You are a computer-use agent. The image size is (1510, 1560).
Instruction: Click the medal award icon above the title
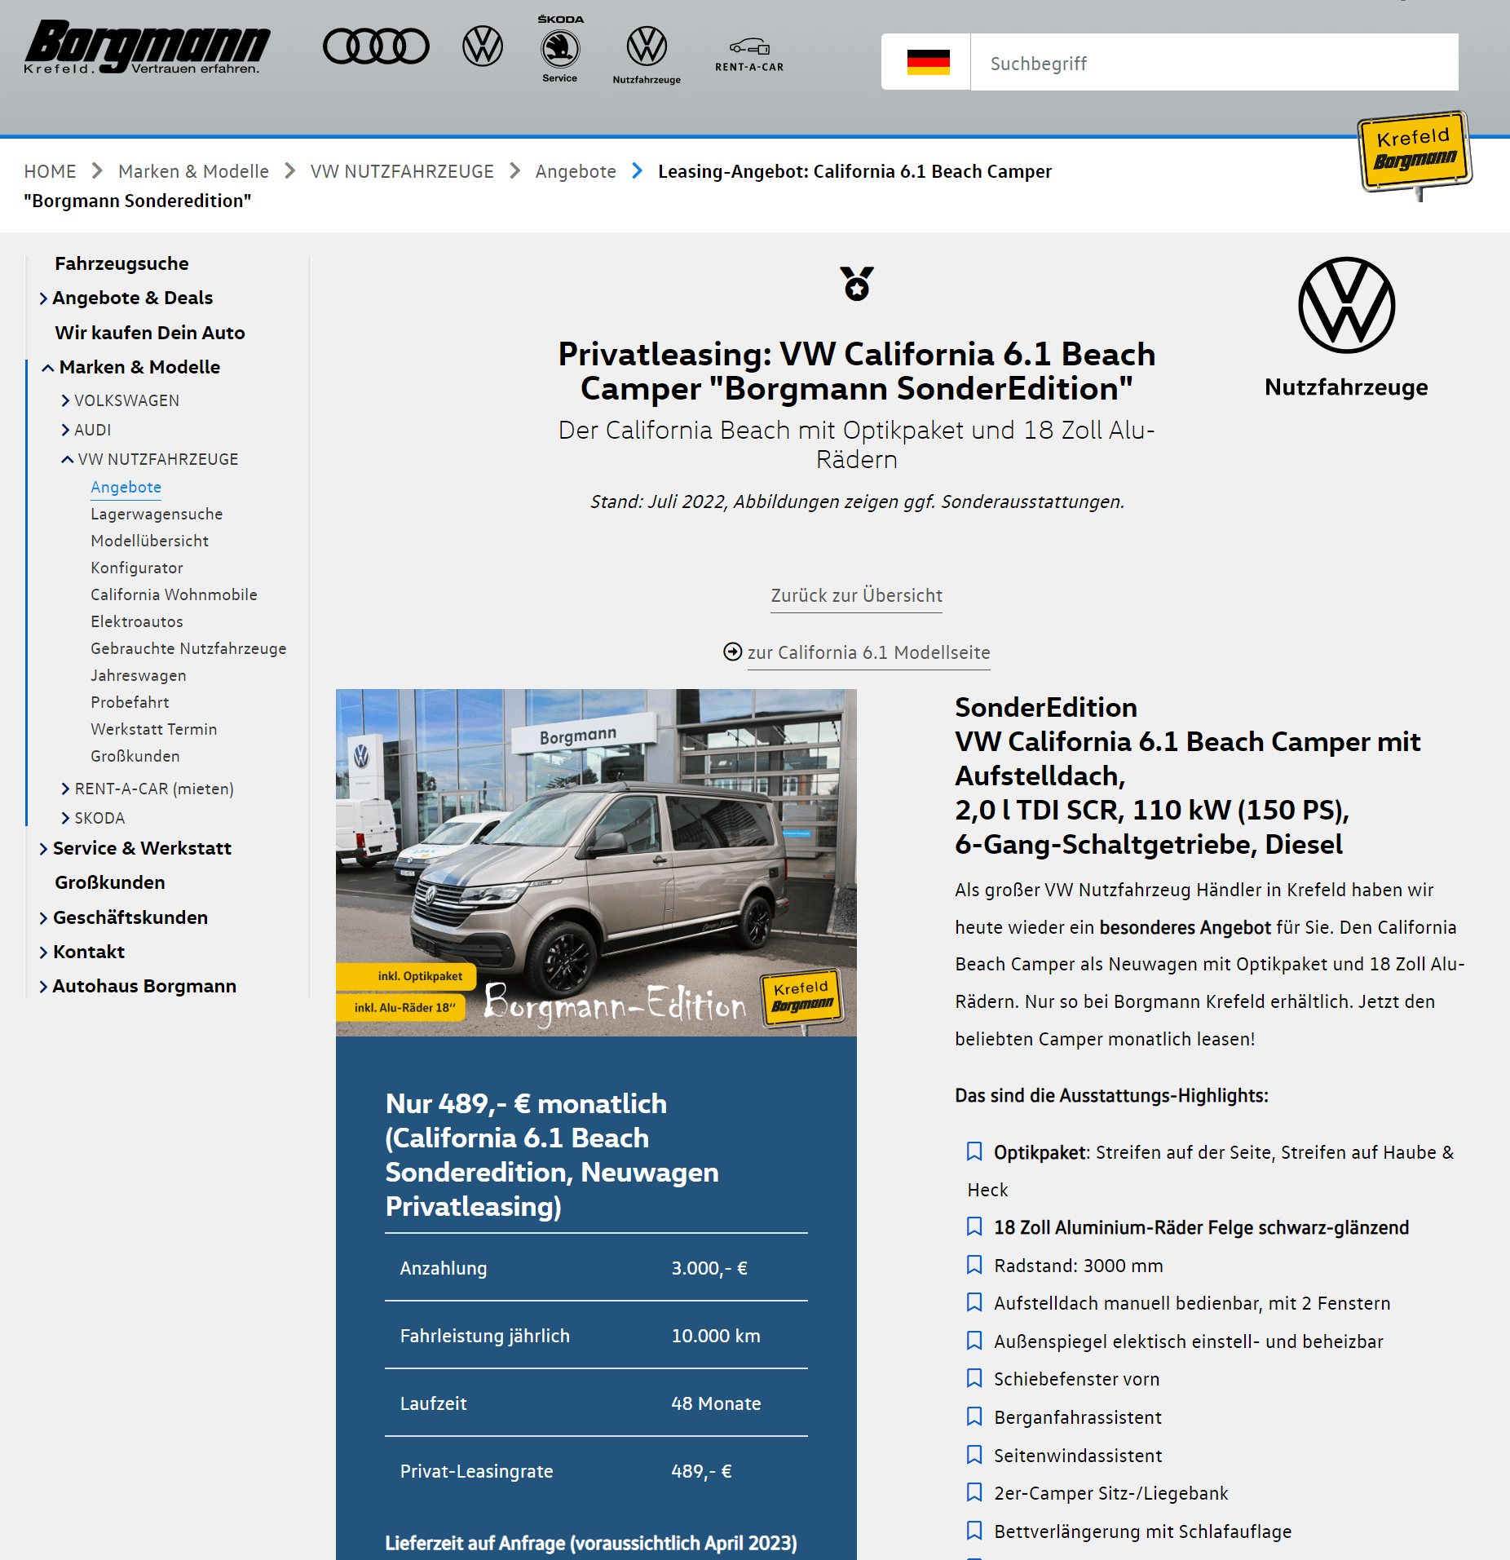click(857, 284)
